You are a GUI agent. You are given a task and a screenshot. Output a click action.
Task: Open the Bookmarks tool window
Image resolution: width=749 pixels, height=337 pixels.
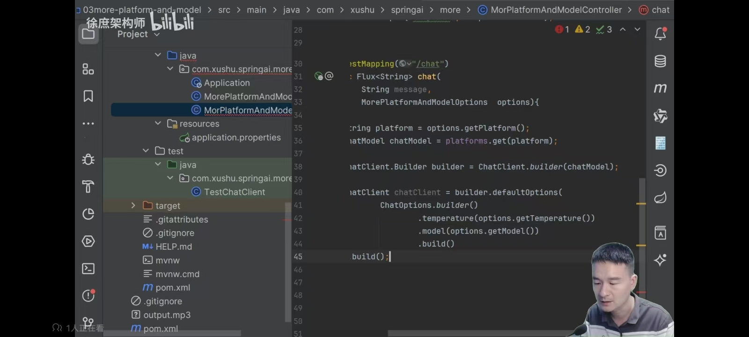(88, 96)
